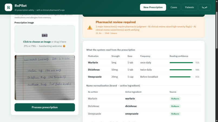This screenshot has height=122, width=218.
Task: Click the bold 'omeprazole' active ingredient
Action: point(132,114)
